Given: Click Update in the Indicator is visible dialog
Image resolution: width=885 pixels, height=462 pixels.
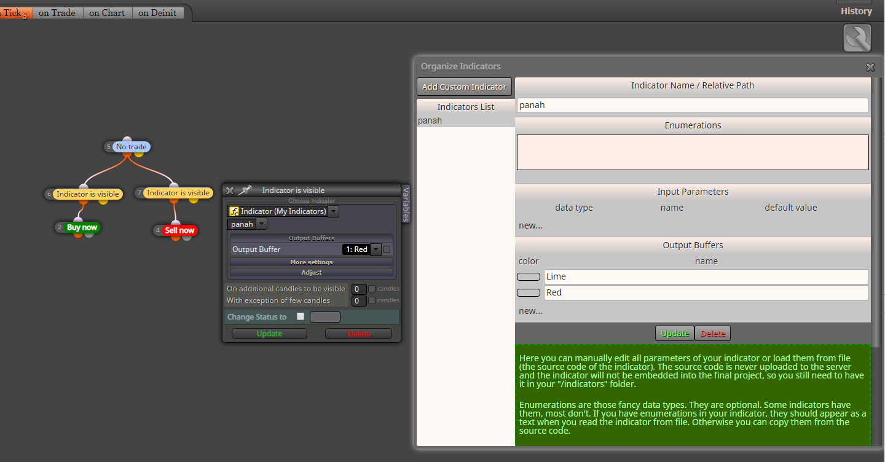Looking at the screenshot, I should pyautogui.click(x=269, y=334).
